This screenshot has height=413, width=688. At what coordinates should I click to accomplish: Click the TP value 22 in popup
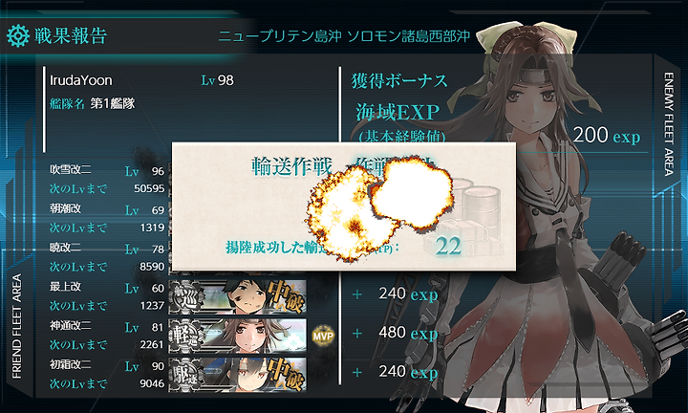(x=448, y=246)
